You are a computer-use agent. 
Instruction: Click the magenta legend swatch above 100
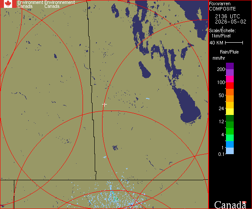[x=230, y=79]
